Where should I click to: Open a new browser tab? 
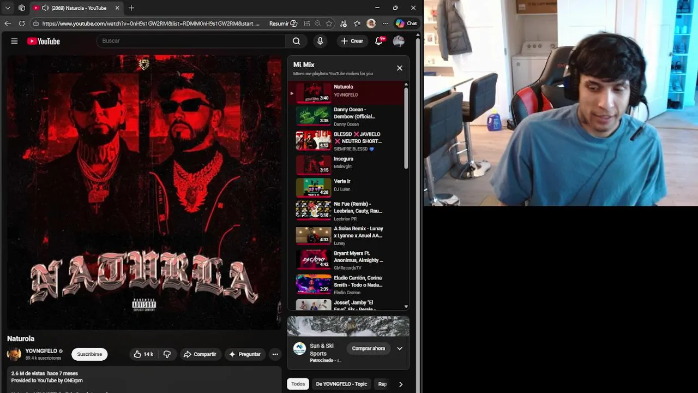pyautogui.click(x=131, y=8)
